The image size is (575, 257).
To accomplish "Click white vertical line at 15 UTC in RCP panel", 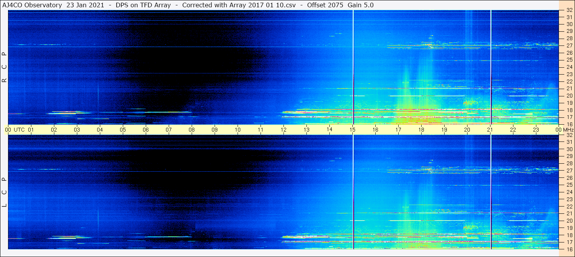I will coord(353,67).
